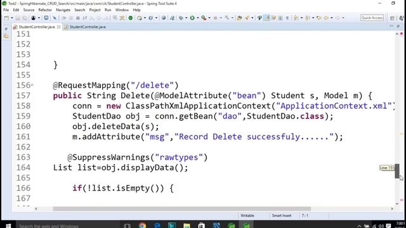The height and width of the screenshot is (228, 406).
Task: Click the Debug bug icon
Action: (x=181, y=18)
